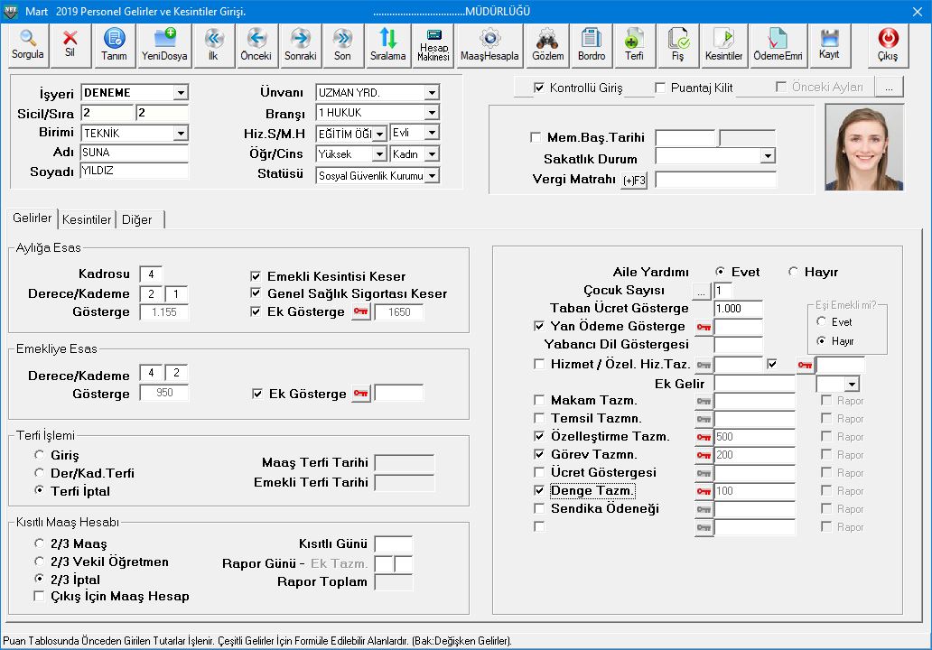This screenshot has height=650, width=932.
Task: Select the 2/3 Maaş radio option
Action: coord(39,543)
